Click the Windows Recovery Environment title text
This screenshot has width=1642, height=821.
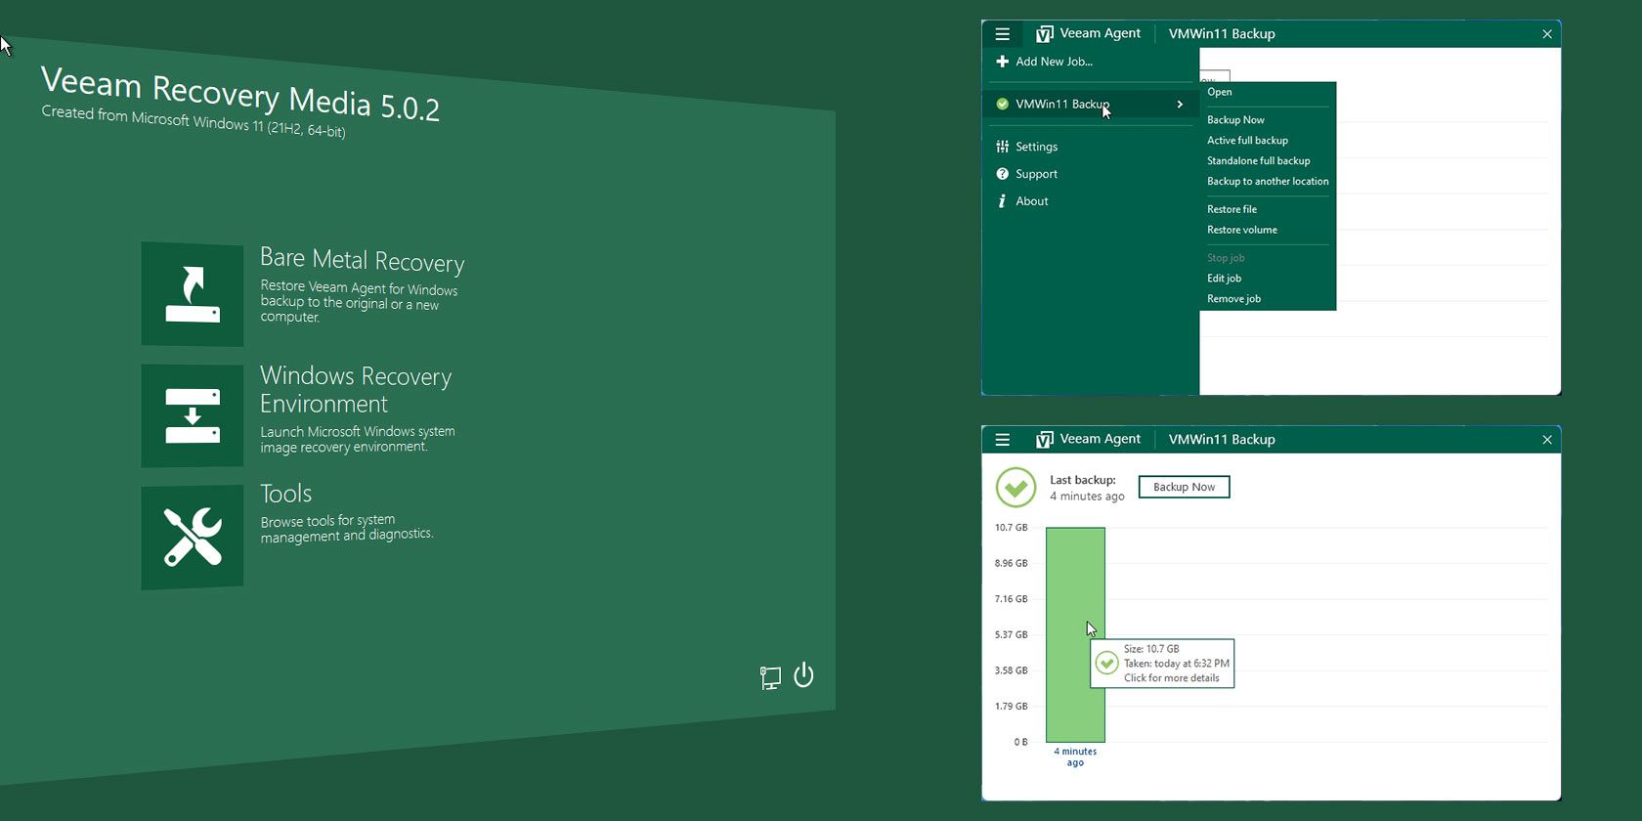[x=356, y=390]
